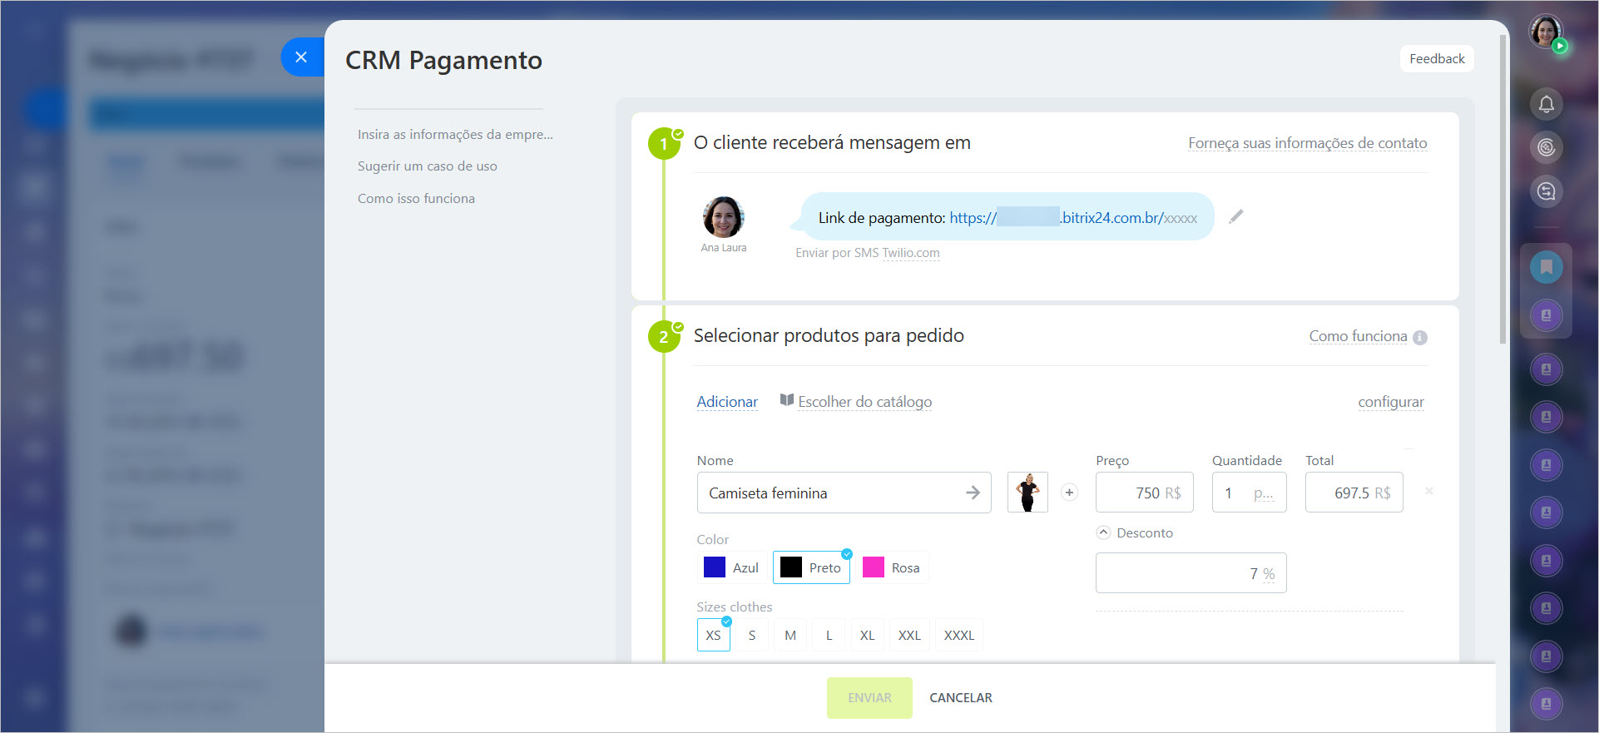Open the Como funciona help link
Image resolution: width=1599 pixels, height=733 pixels.
1358,336
